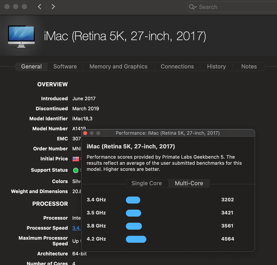Click the PROCESSOR section heading

coord(50,204)
